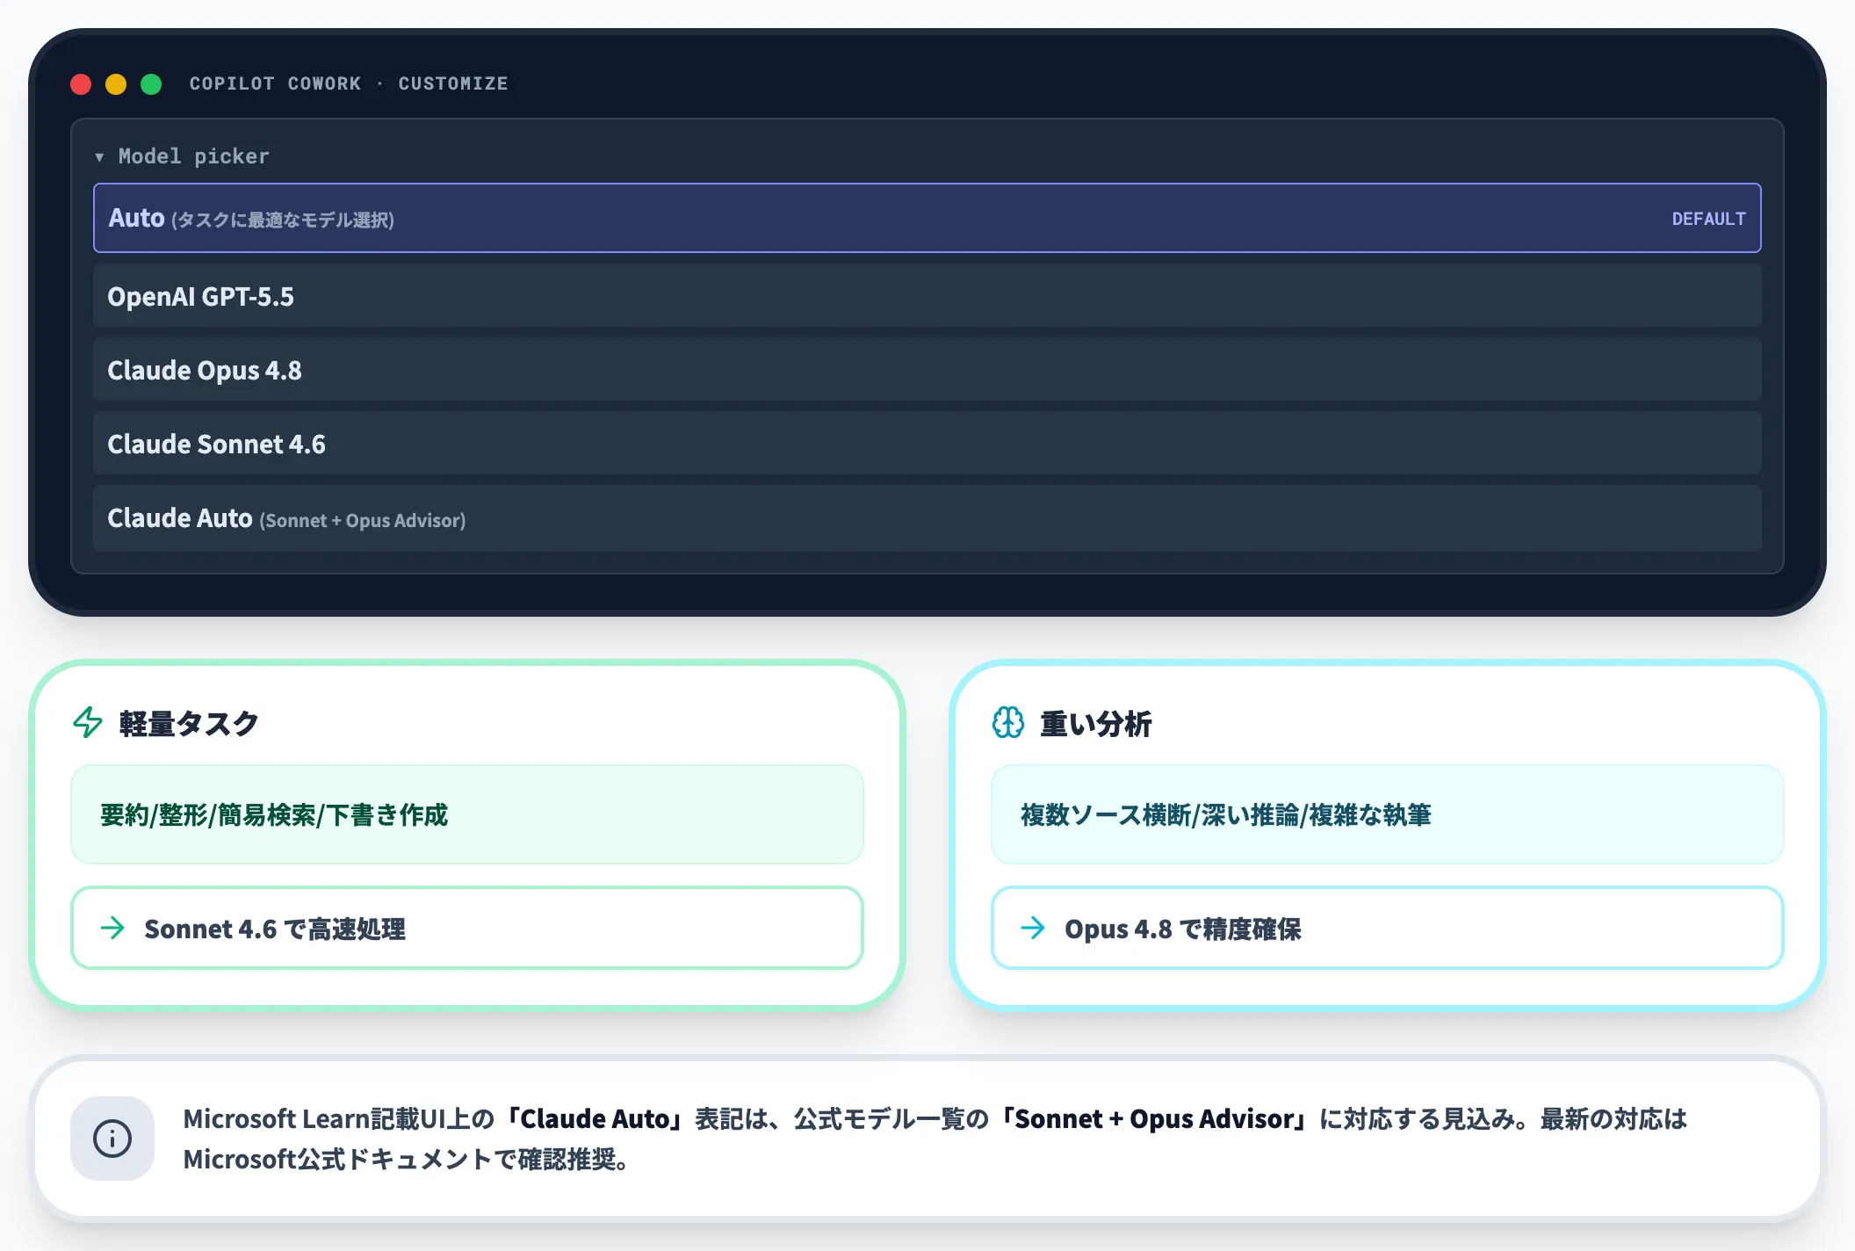Click the CUSTOMIZE title text
Viewport: 1855px width, 1251px height.
point(453,83)
